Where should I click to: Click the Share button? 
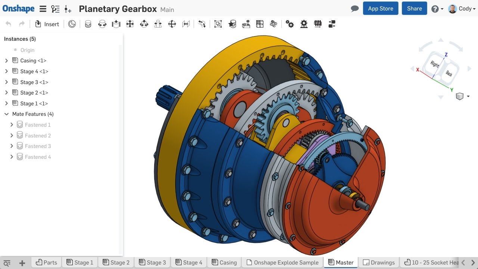[415, 9]
